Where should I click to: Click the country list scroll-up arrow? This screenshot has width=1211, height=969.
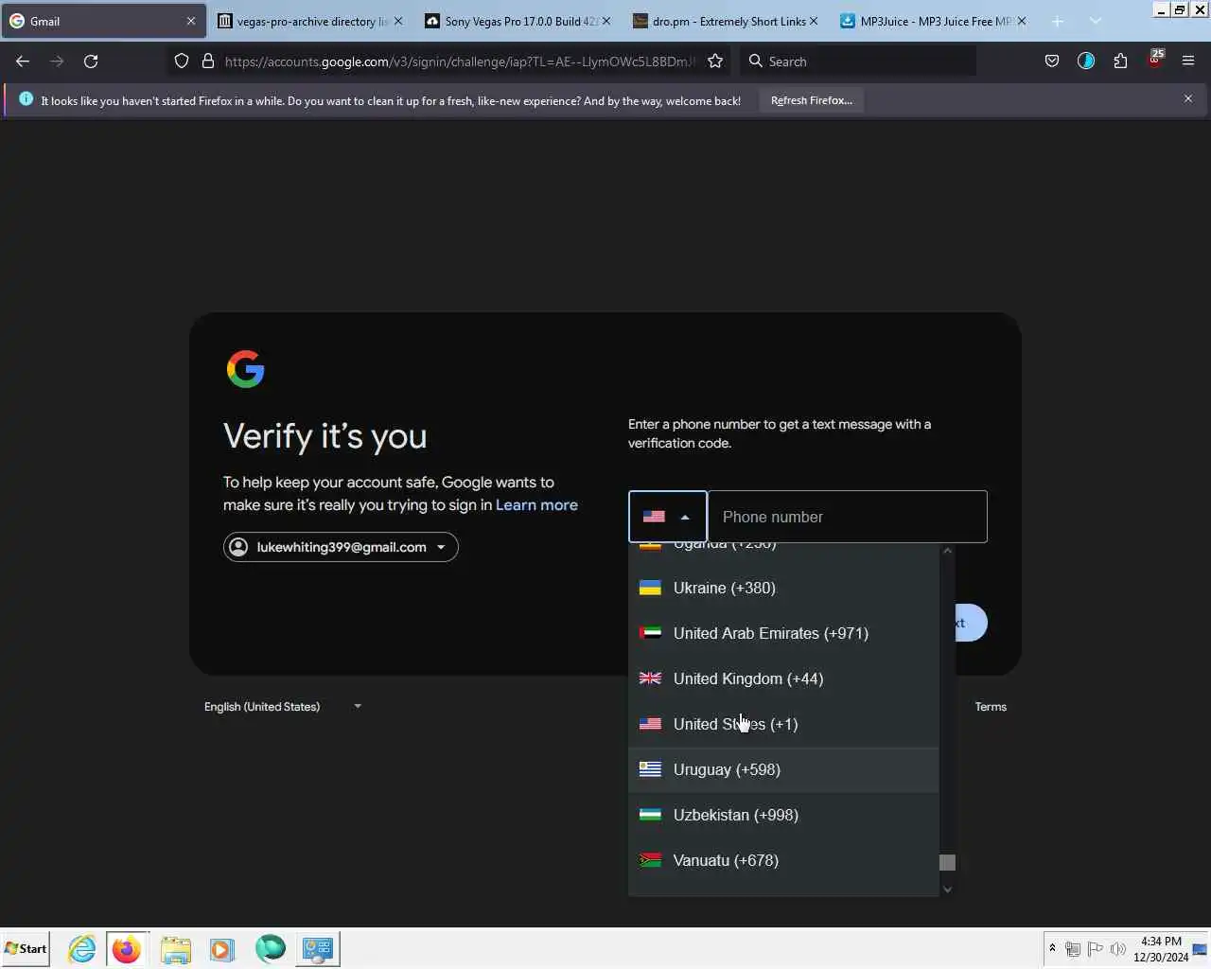(x=947, y=551)
